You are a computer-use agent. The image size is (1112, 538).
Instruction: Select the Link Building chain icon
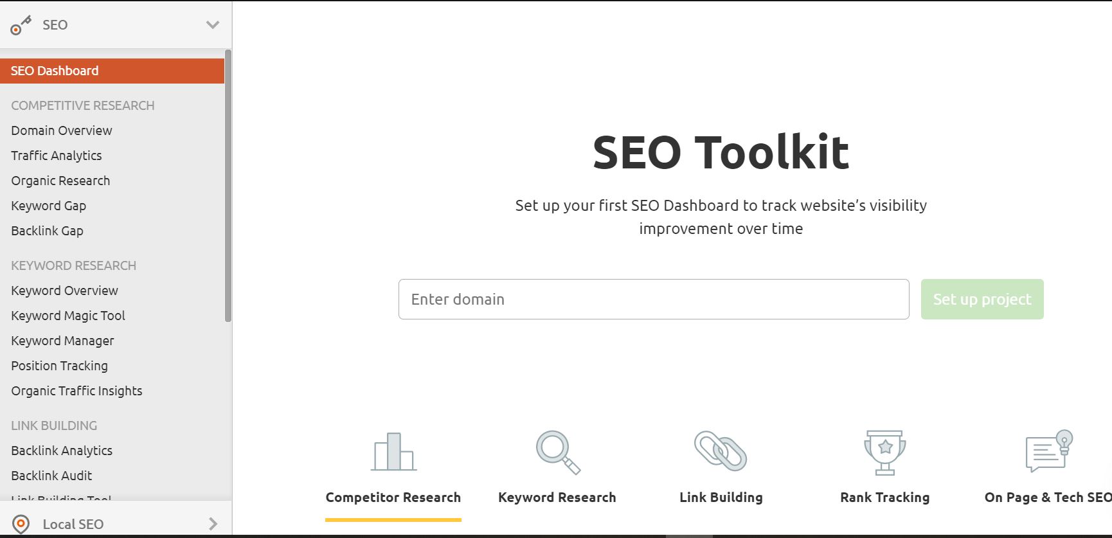tap(721, 451)
